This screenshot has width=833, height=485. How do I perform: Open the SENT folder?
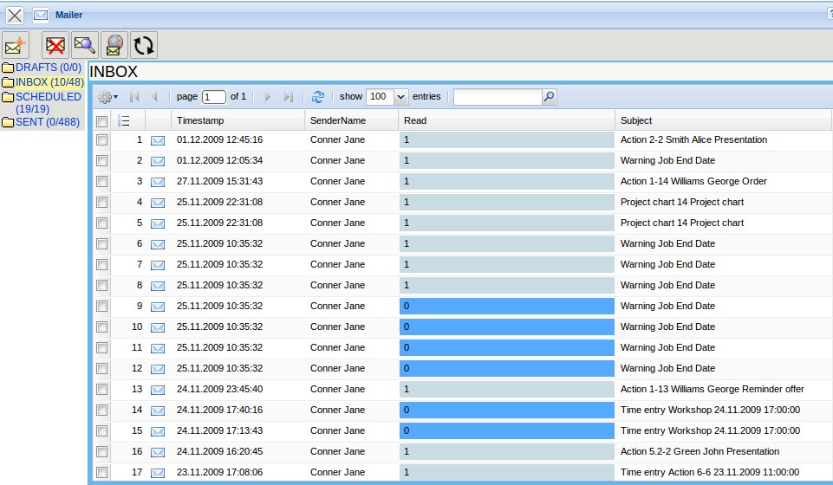pyautogui.click(x=47, y=122)
